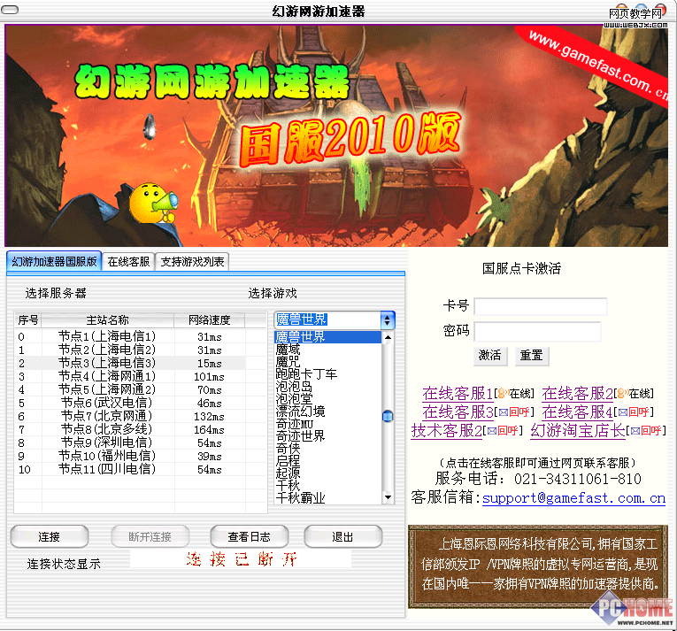This screenshot has width=677, height=631.
Task: Click the 卡号 card number input field
Action: [540, 306]
